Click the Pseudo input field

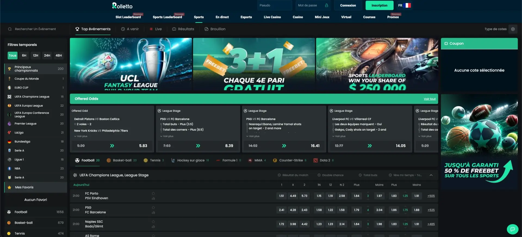click(275, 5)
